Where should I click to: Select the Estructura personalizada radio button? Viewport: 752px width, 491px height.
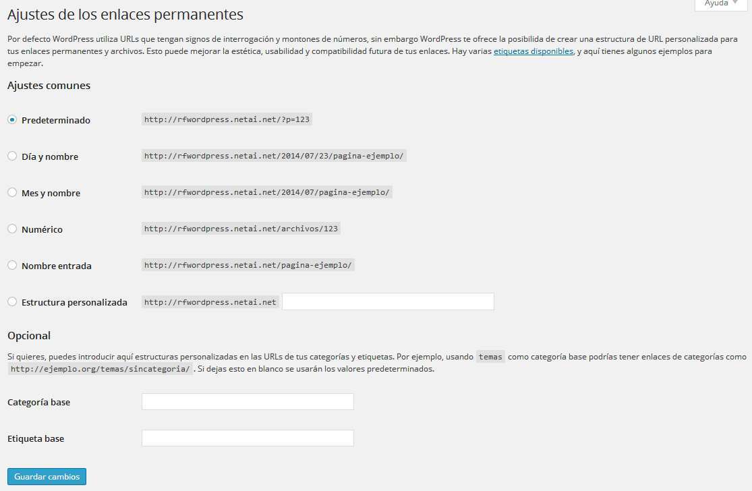click(x=12, y=302)
